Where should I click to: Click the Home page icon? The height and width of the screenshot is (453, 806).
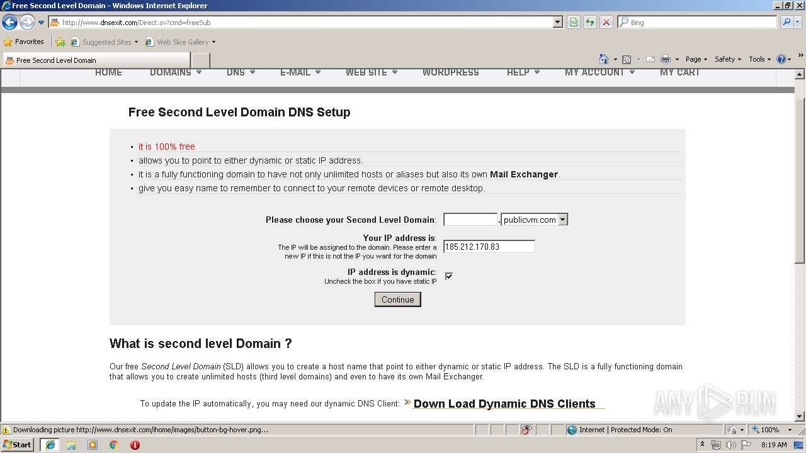[x=603, y=59]
